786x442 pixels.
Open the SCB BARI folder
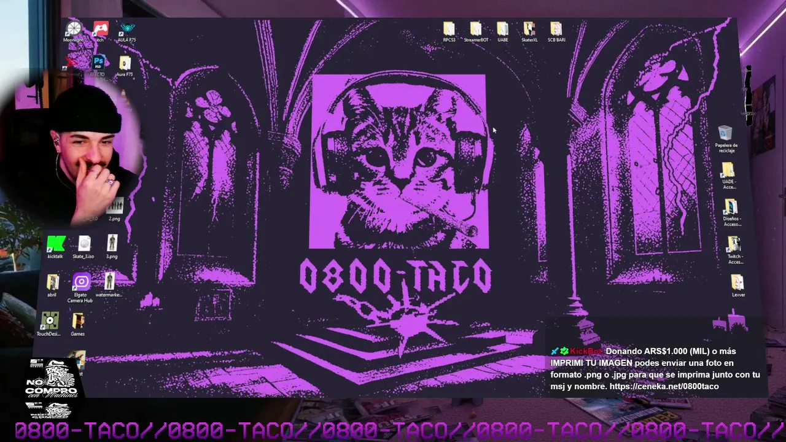pyautogui.click(x=556, y=32)
